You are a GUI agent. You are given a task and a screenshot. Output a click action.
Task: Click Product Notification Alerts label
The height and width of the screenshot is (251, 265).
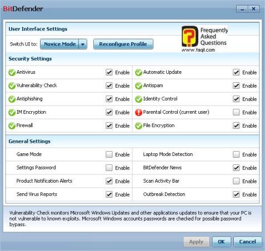pyautogui.click(x=44, y=181)
